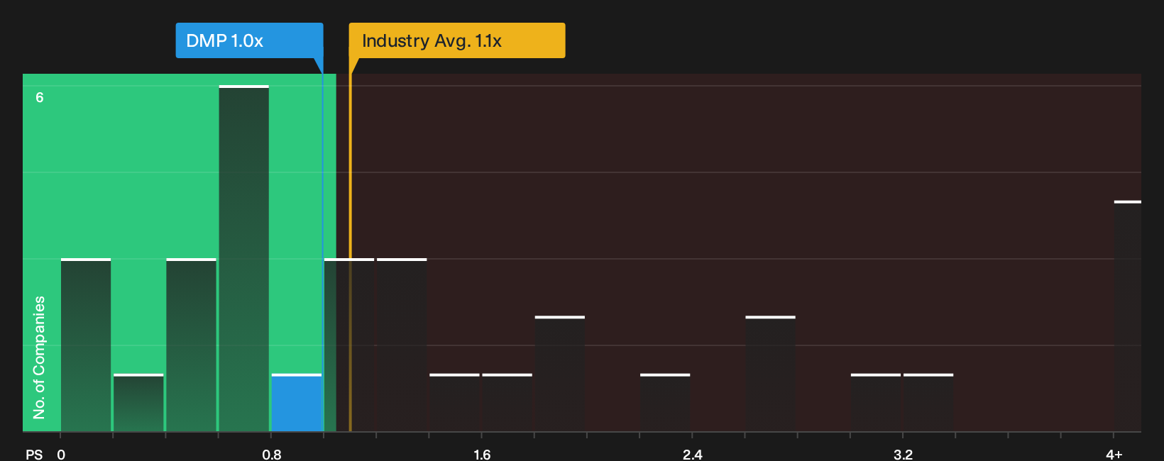
Task: Click the "0.8" x-axis tick label
Action: 272,455
